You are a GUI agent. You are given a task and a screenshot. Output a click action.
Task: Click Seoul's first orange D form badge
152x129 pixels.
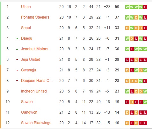(127, 28)
